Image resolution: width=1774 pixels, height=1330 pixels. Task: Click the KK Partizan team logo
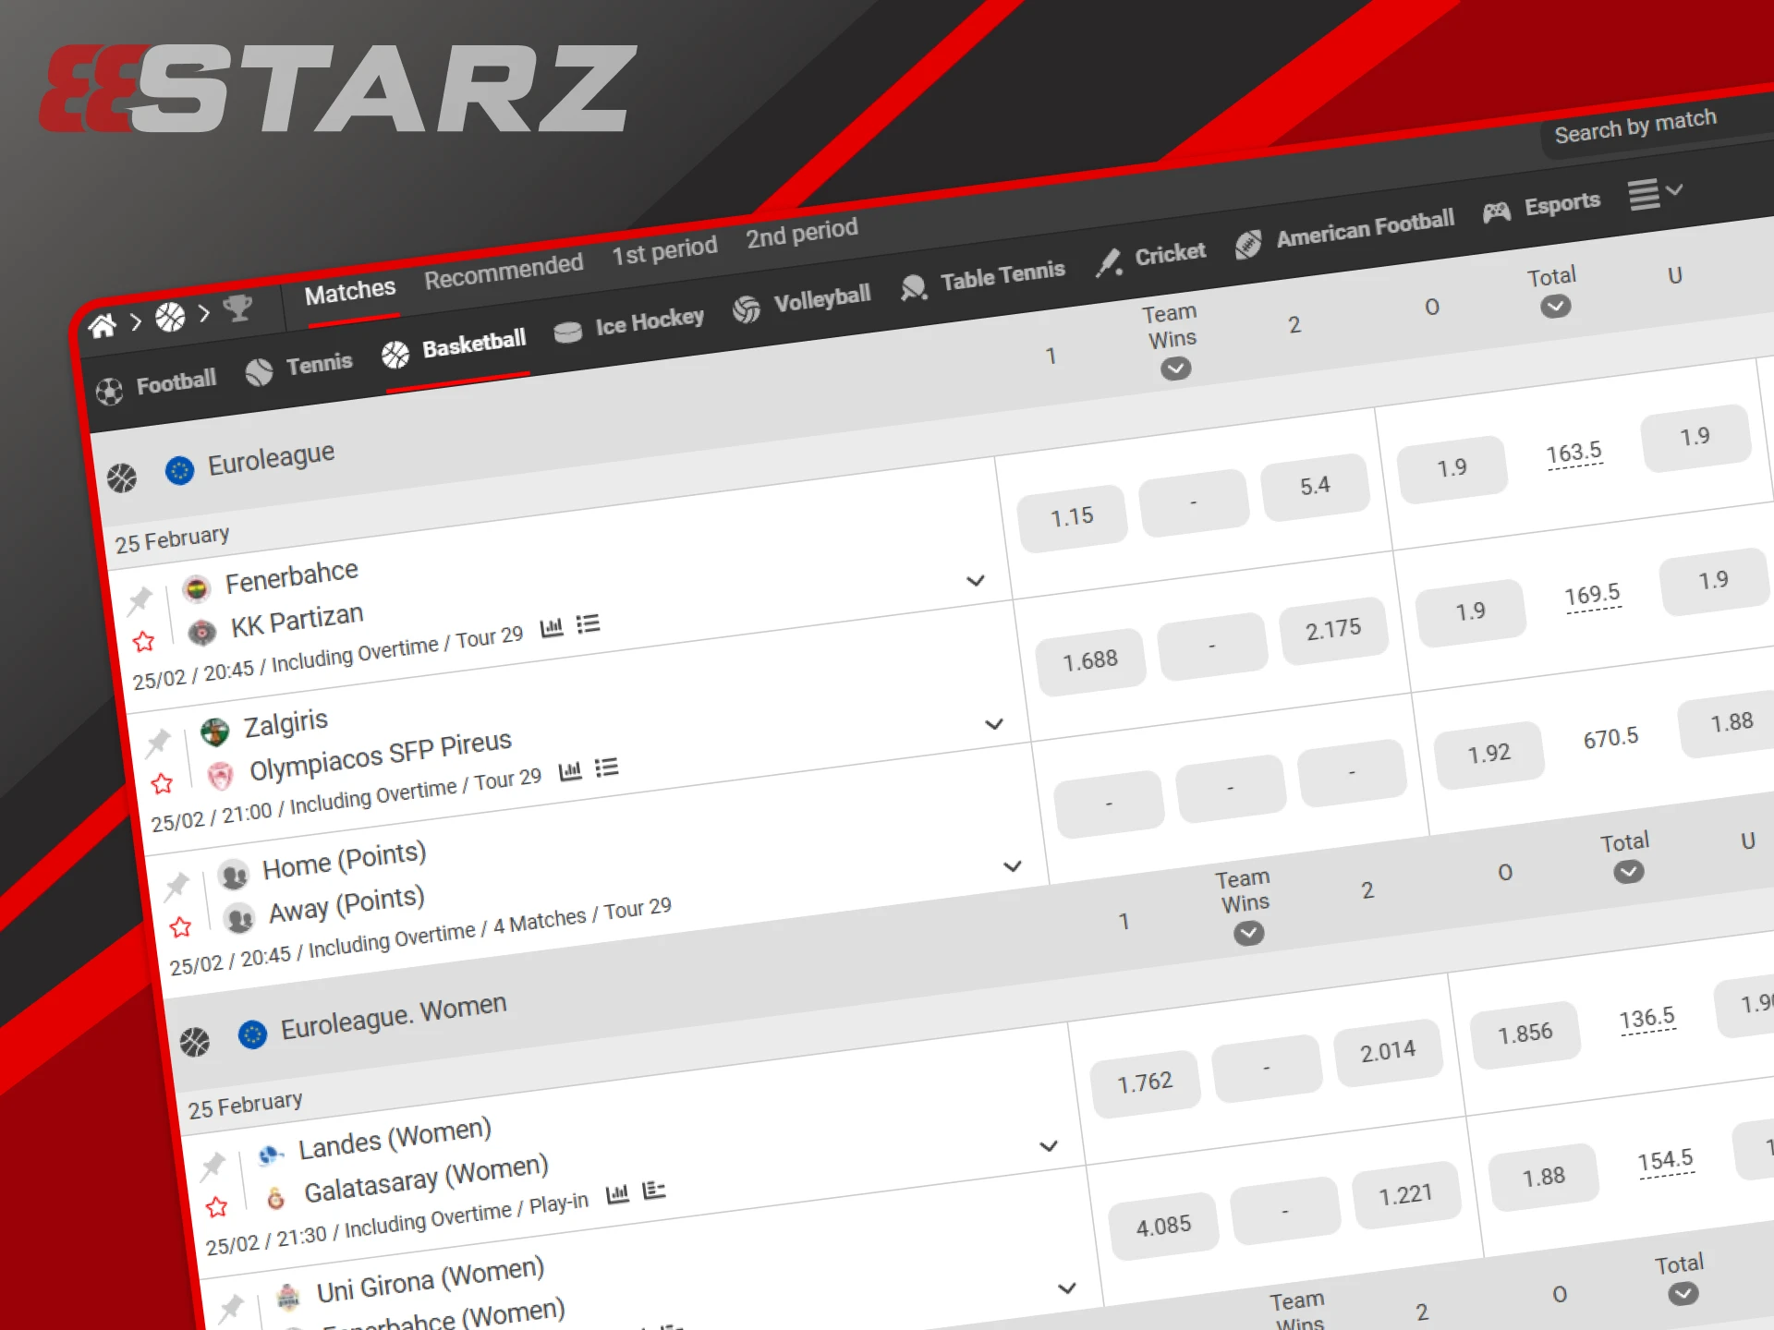click(x=201, y=632)
